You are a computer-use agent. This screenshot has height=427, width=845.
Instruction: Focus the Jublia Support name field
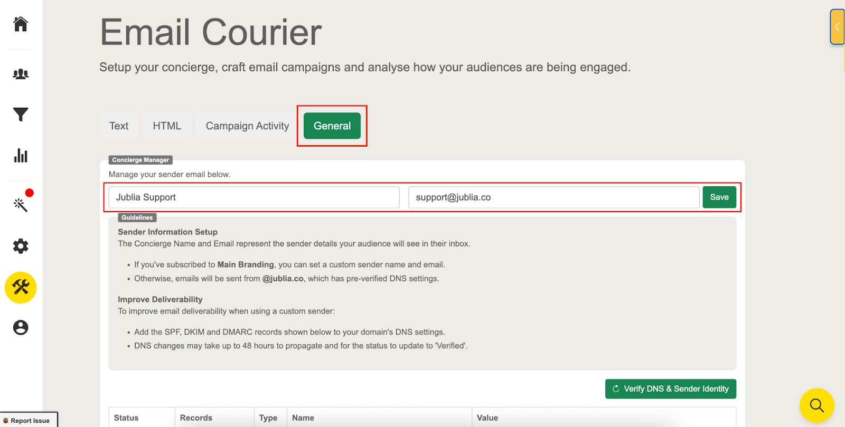click(254, 197)
